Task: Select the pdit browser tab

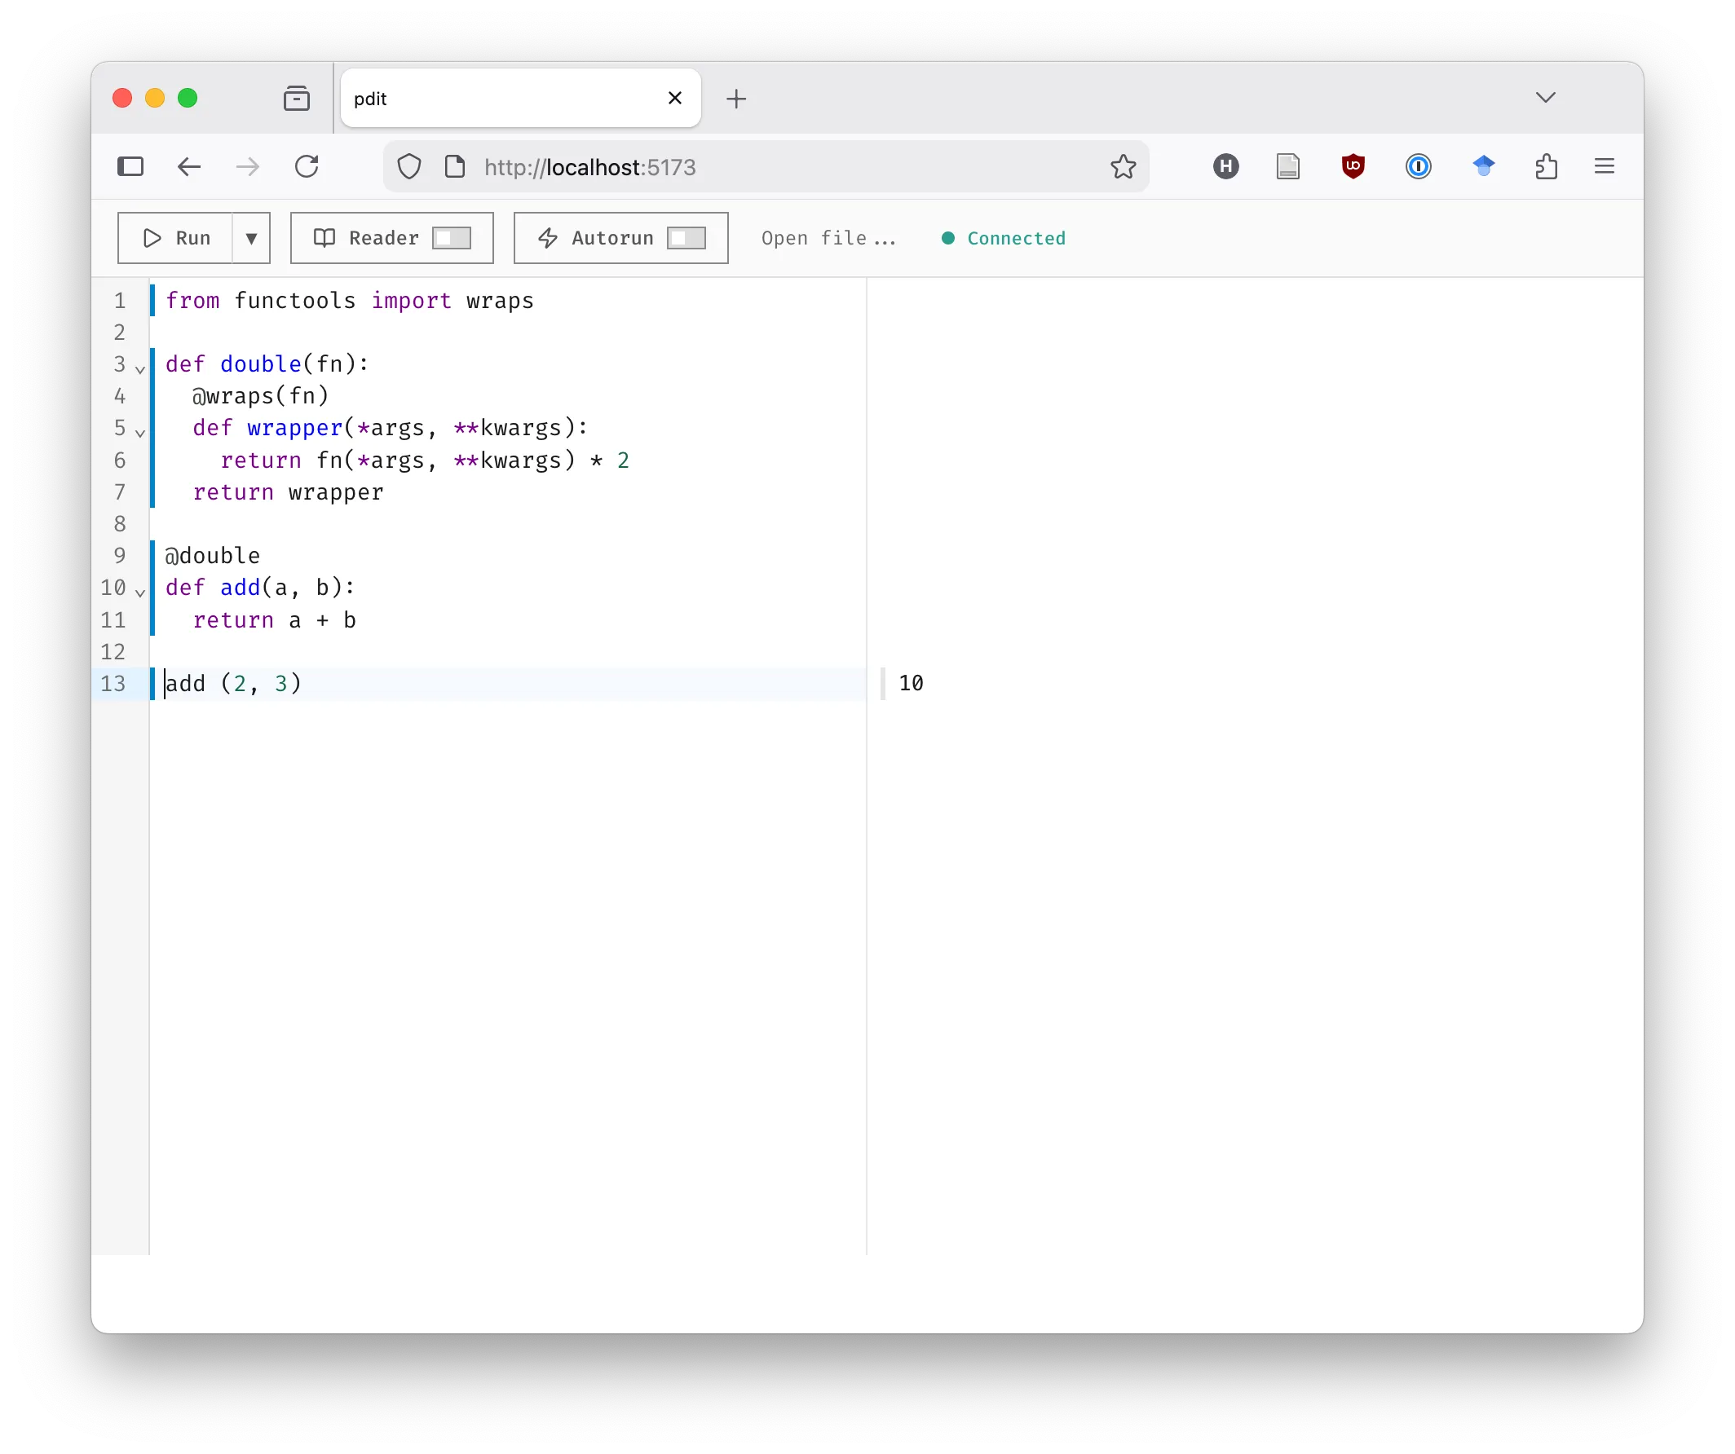Action: (x=496, y=98)
